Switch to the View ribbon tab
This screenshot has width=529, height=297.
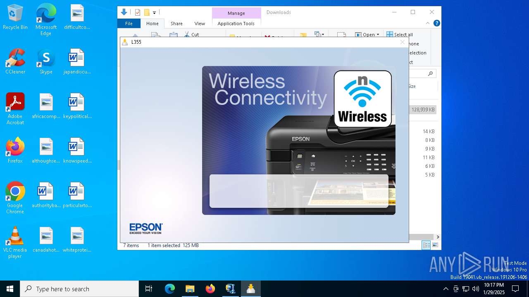point(200,24)
